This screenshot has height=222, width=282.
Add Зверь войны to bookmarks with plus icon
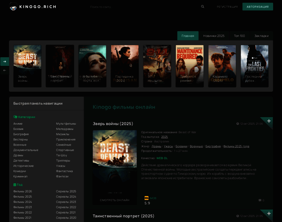269,121
